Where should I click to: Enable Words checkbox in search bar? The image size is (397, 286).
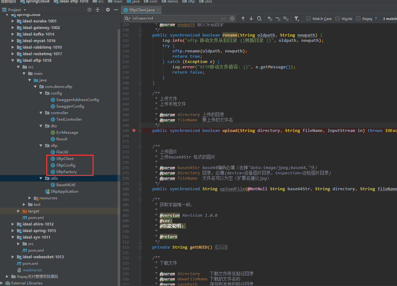pyautogui.click(x=337, y=18)
